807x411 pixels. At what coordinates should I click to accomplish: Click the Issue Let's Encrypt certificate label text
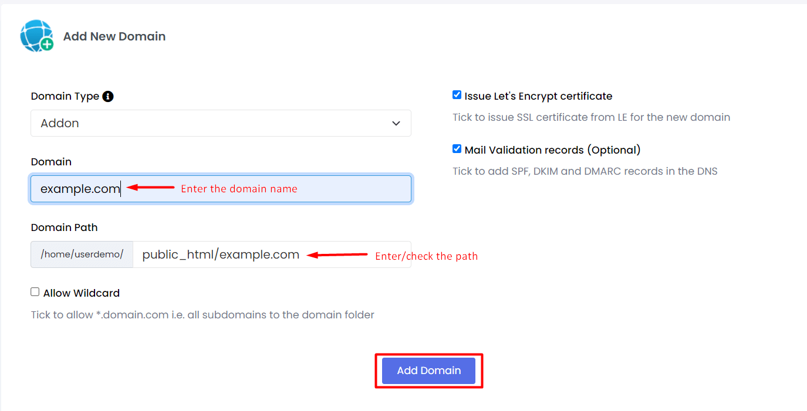538,96
